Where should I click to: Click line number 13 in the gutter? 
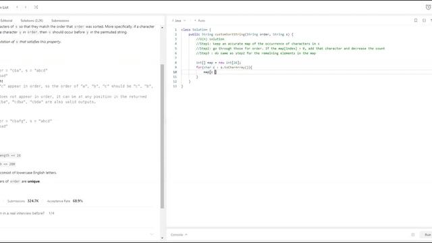[175, 86]
